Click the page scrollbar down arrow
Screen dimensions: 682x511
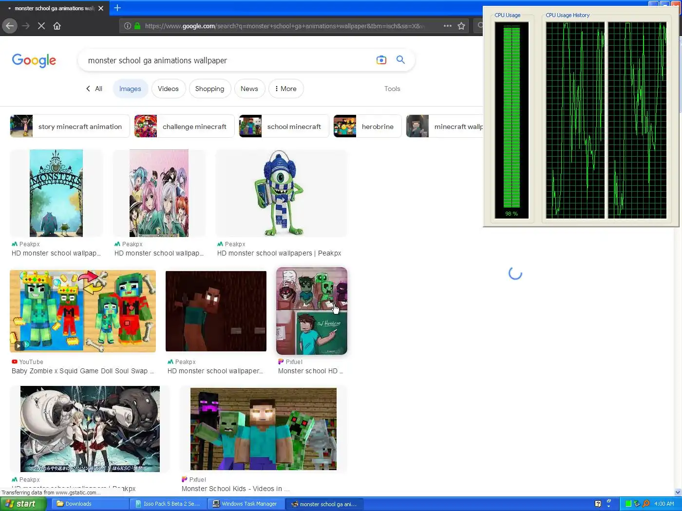pos(677,492)
